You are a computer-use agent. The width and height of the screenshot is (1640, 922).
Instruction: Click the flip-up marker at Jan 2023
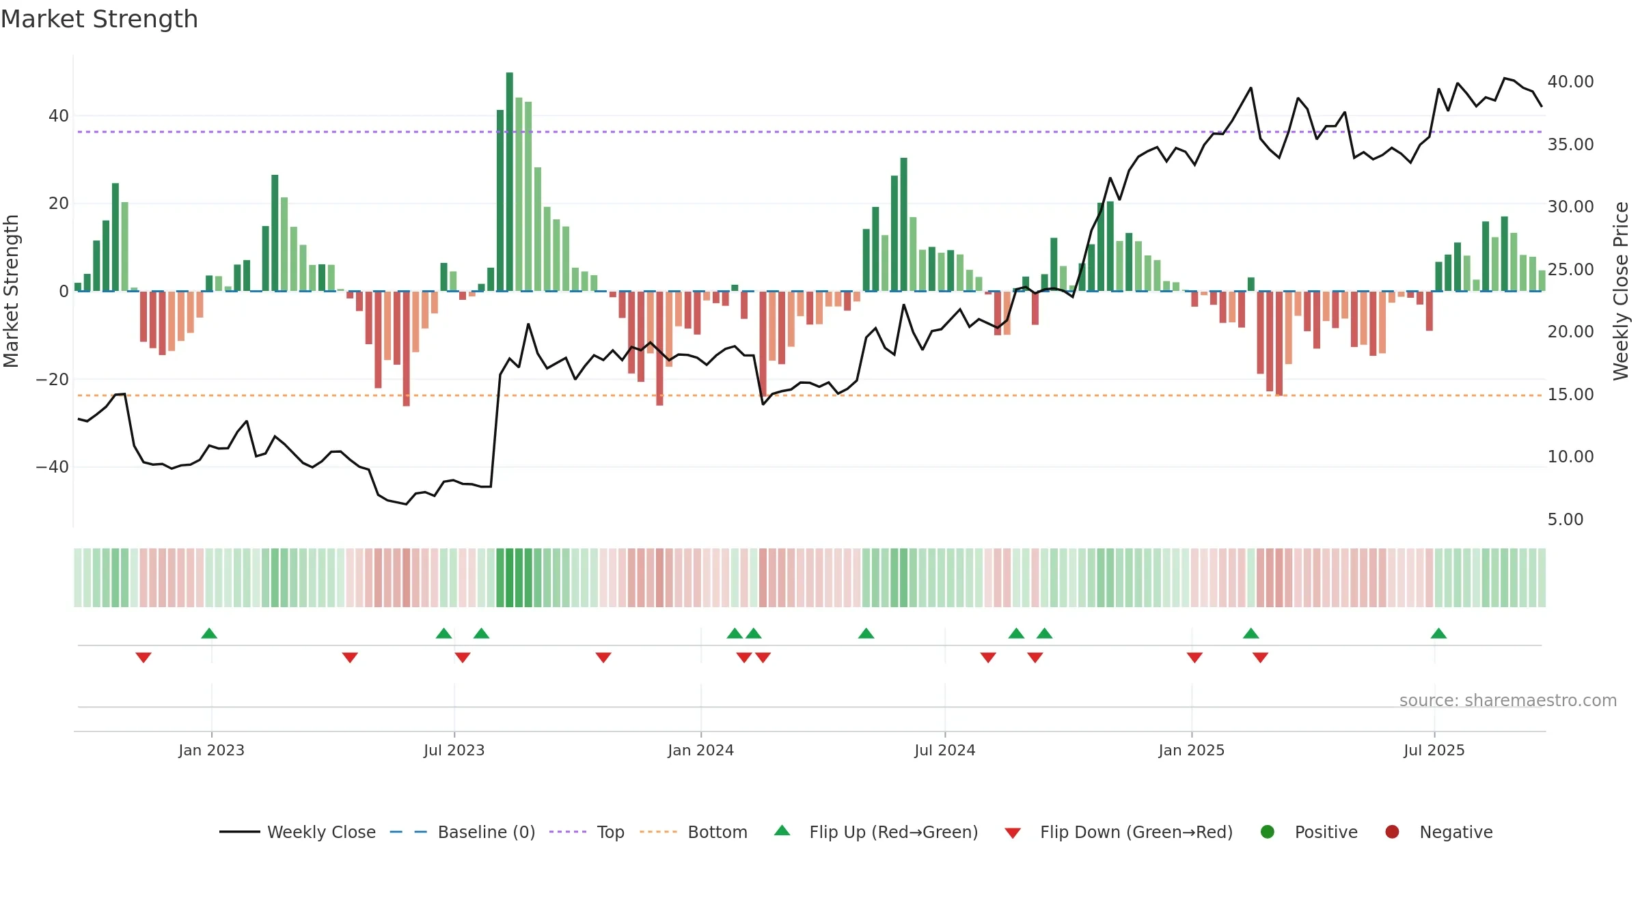click(x=209, y=633)
